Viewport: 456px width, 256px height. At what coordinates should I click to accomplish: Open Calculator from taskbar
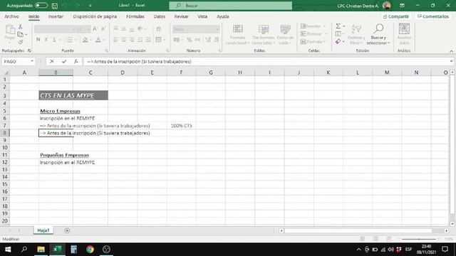(x=73, y=250)
